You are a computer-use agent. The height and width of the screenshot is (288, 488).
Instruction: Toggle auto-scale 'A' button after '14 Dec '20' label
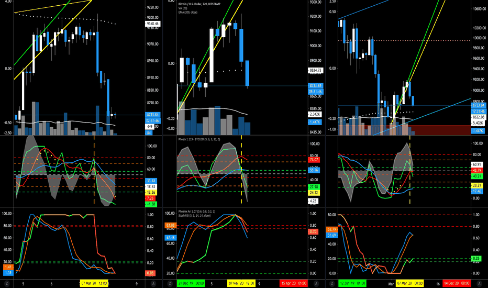[x=479, y=284]
